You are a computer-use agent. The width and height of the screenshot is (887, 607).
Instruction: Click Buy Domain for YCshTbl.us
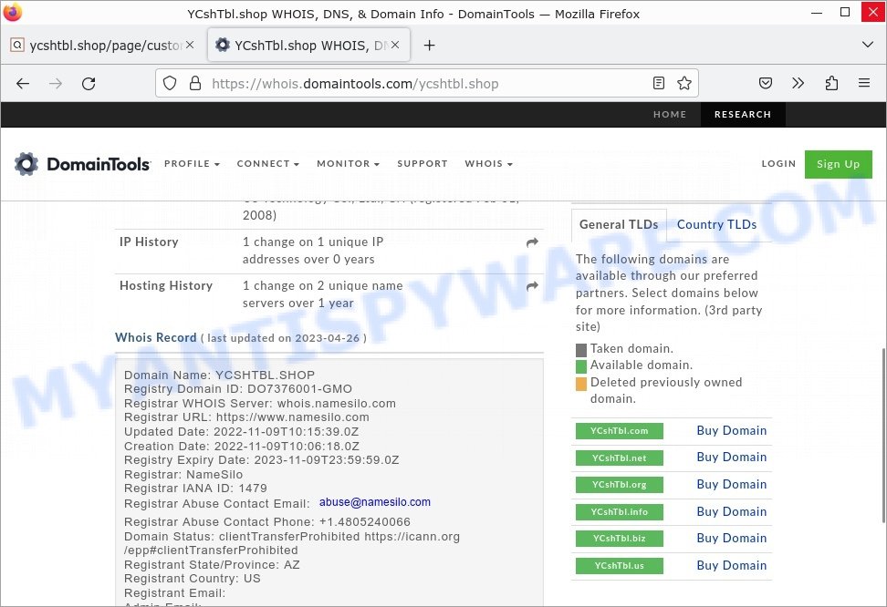coord(732,564)
